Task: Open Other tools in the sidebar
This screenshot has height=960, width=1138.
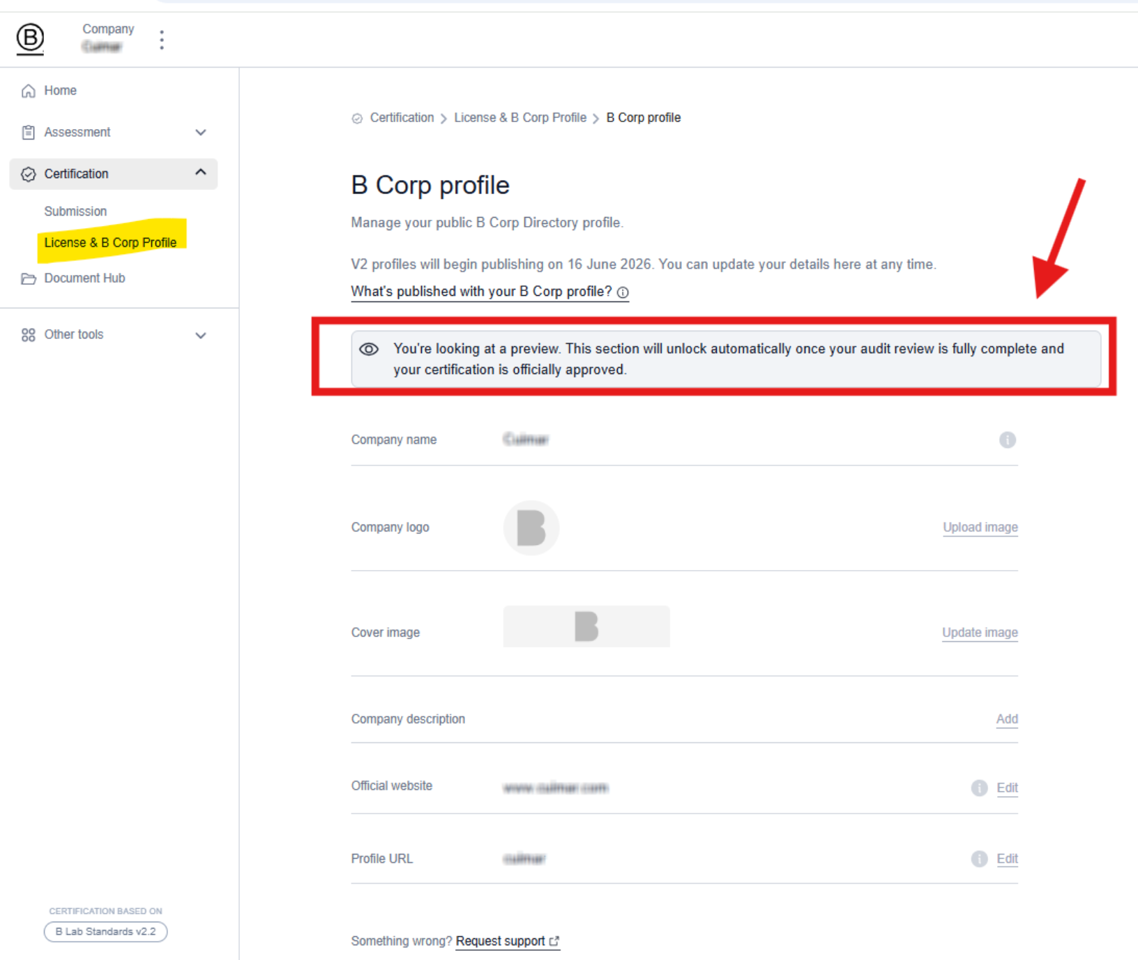Action: 74,335
